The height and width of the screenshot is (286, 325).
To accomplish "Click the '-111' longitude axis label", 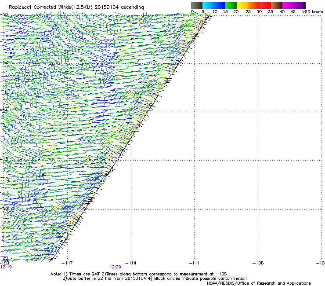I will (x=194, y=263).
